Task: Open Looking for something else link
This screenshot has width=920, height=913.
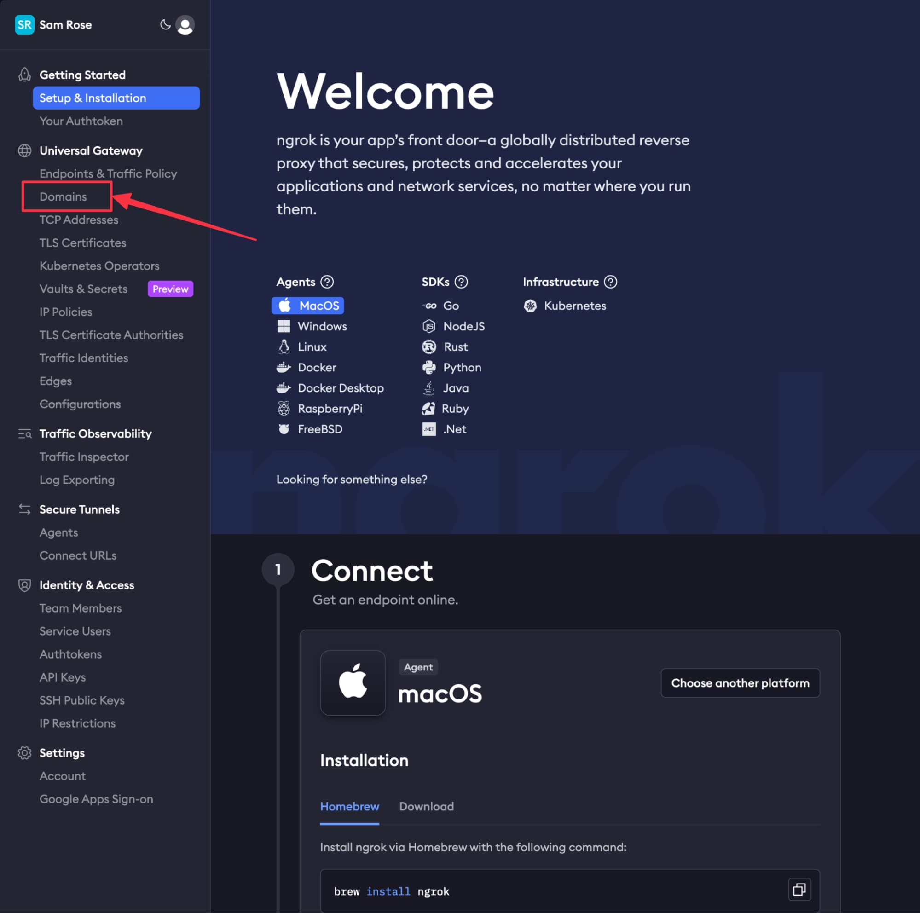Action: [352, 480]
